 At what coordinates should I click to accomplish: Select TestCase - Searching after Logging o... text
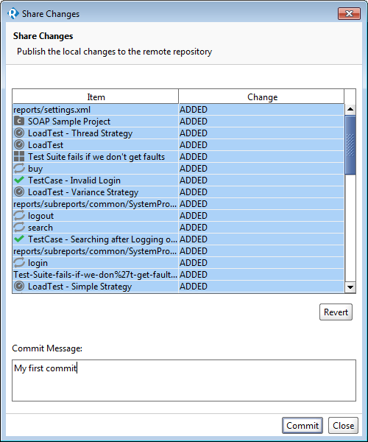point(102,239)
